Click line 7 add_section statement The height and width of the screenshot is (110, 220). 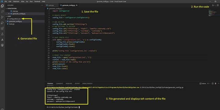70,24
